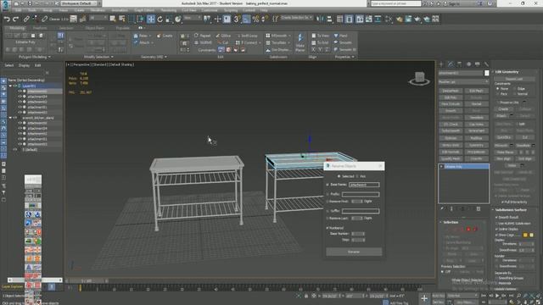Viewport: 543px width, 305px height.
Task: Activate the Select and Rotate tool
Action: pyautogui.click(x=160, y=19)
